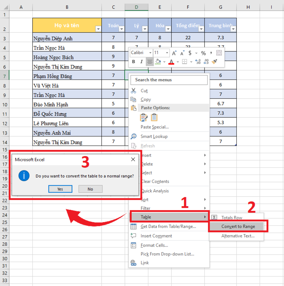Viewport: 284px width, 286px height.
Task: Select cell Đào Minh Hạnh
Action: click(x=67, y=103)
